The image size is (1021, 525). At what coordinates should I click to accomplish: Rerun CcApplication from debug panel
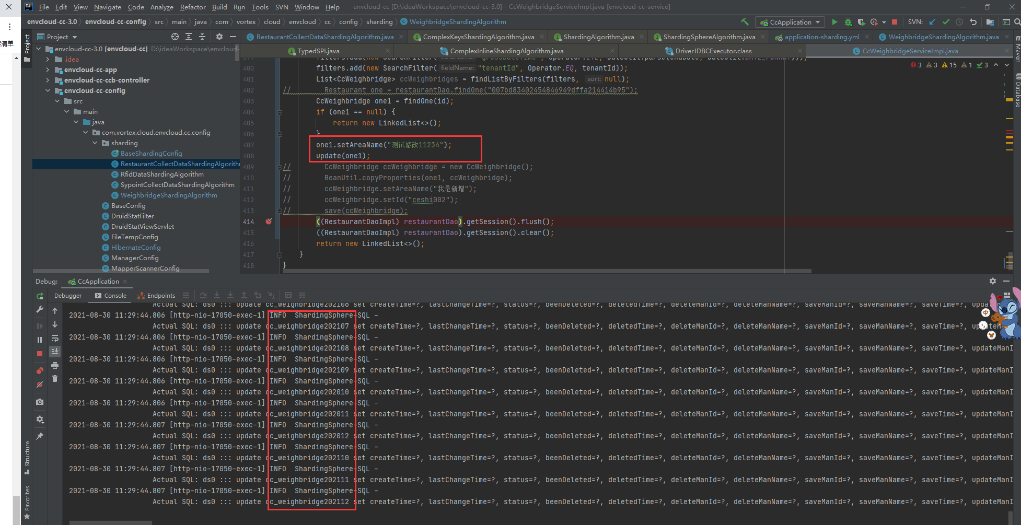click(40, 297)
